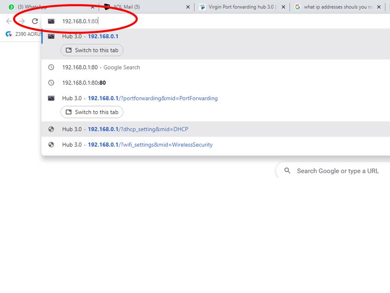Select the Virgin Port forwarding hub 3.0 tab
This screenshot has width=390, height=293.
240,7
